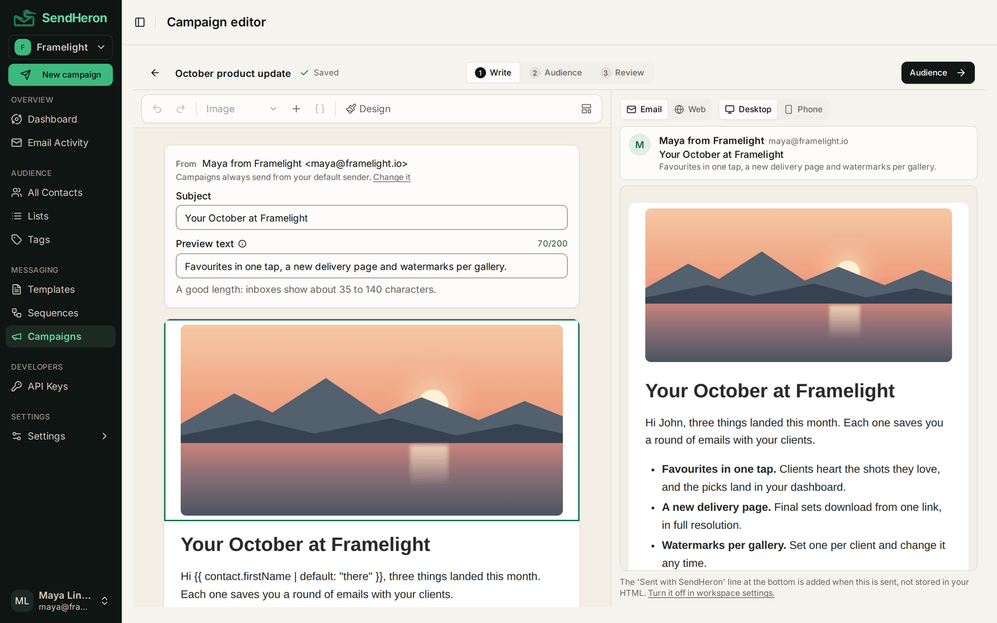The image size is (997, 623).
Task: Click the M sender avatar in preview
Action: coord(640,145)
